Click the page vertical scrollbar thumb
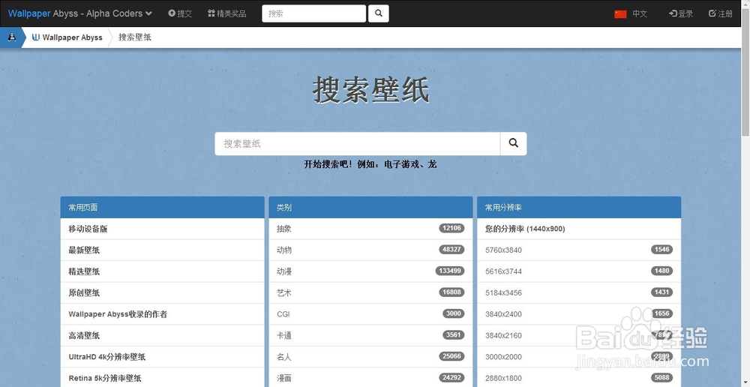The width and height of the screenshot is (750, 387). (x=745, y=72)
